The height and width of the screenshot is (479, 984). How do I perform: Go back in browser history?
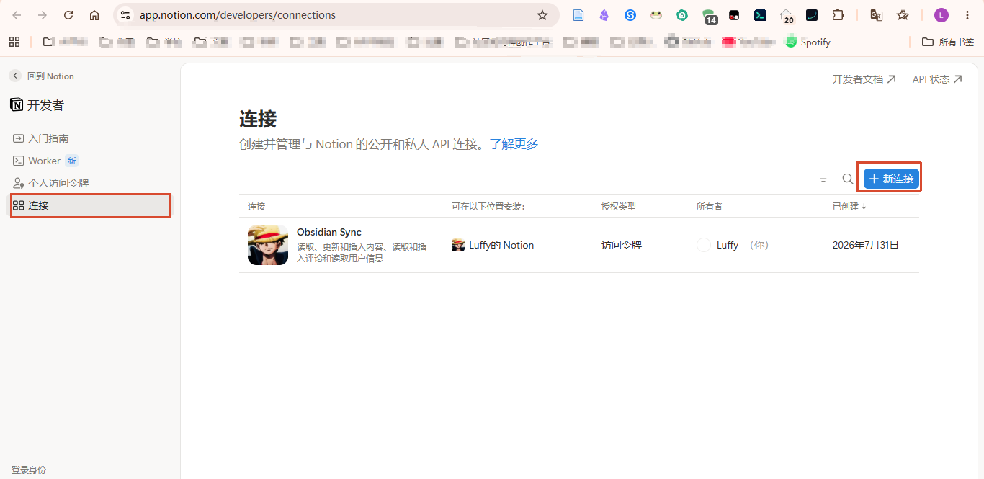coord(17,15)
